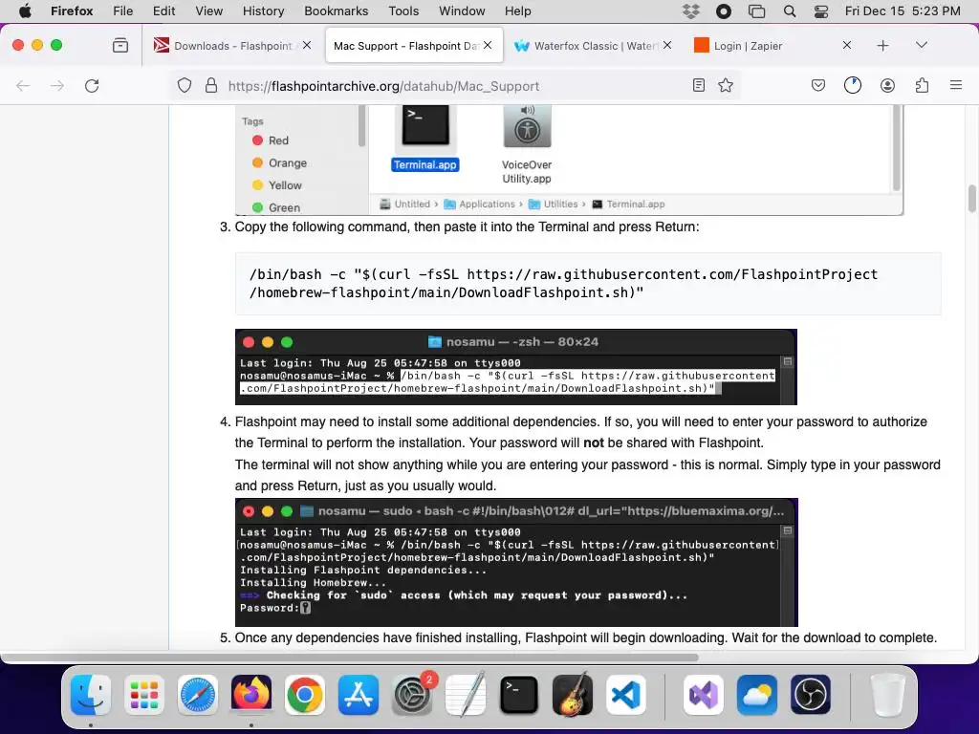This screenshot has height=734, width=979.
Task: Click the Terminal.app icon in the screenshot
Action: [x=425, y=127]
